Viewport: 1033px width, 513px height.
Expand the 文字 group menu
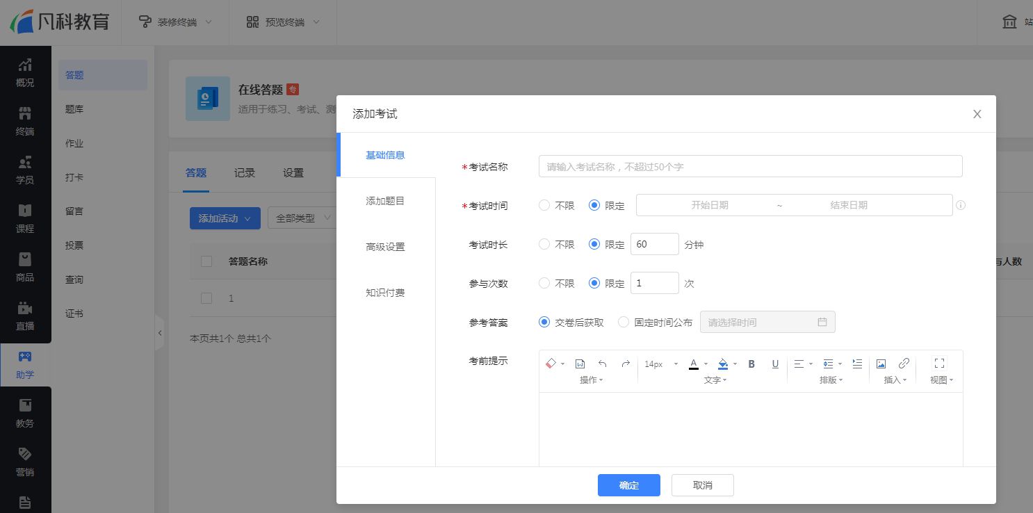click(715, 380)
